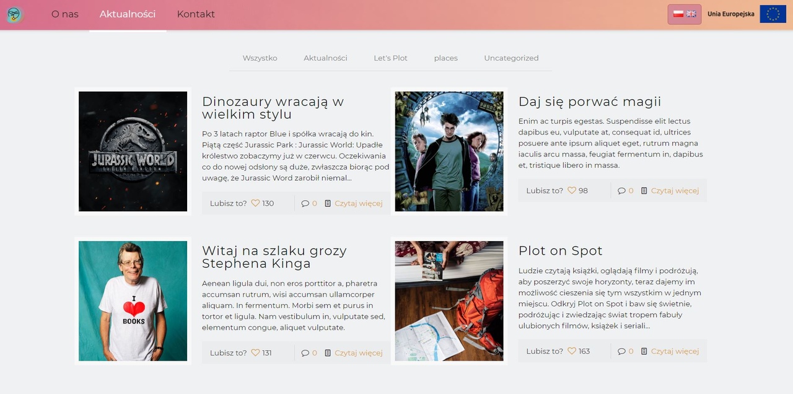This screenshot has width=793, height=394.
Task: Select the Uncategorized filter
Action: click(x=511, y=58)
